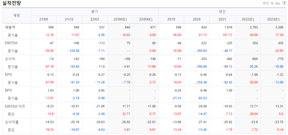The height and width of the screenshot is (135, 288).
Task: Click the 계정 column header
Action: tap(17, 15)
